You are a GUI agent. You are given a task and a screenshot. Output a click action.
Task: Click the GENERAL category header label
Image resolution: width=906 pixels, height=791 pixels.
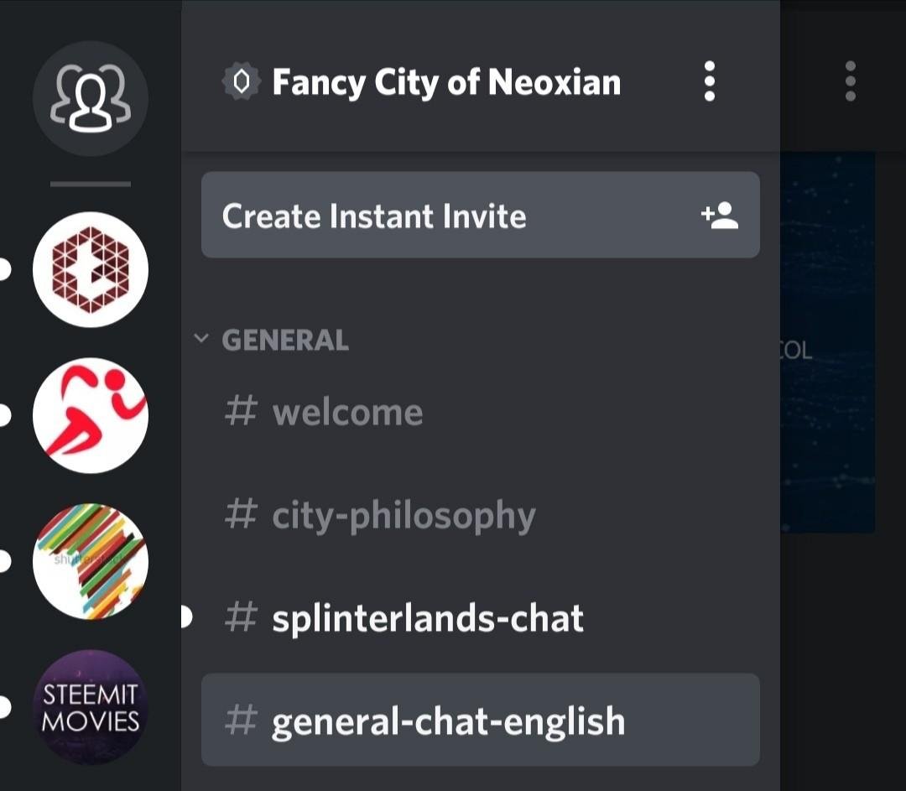pyautogui.click(x=285, y=340)
